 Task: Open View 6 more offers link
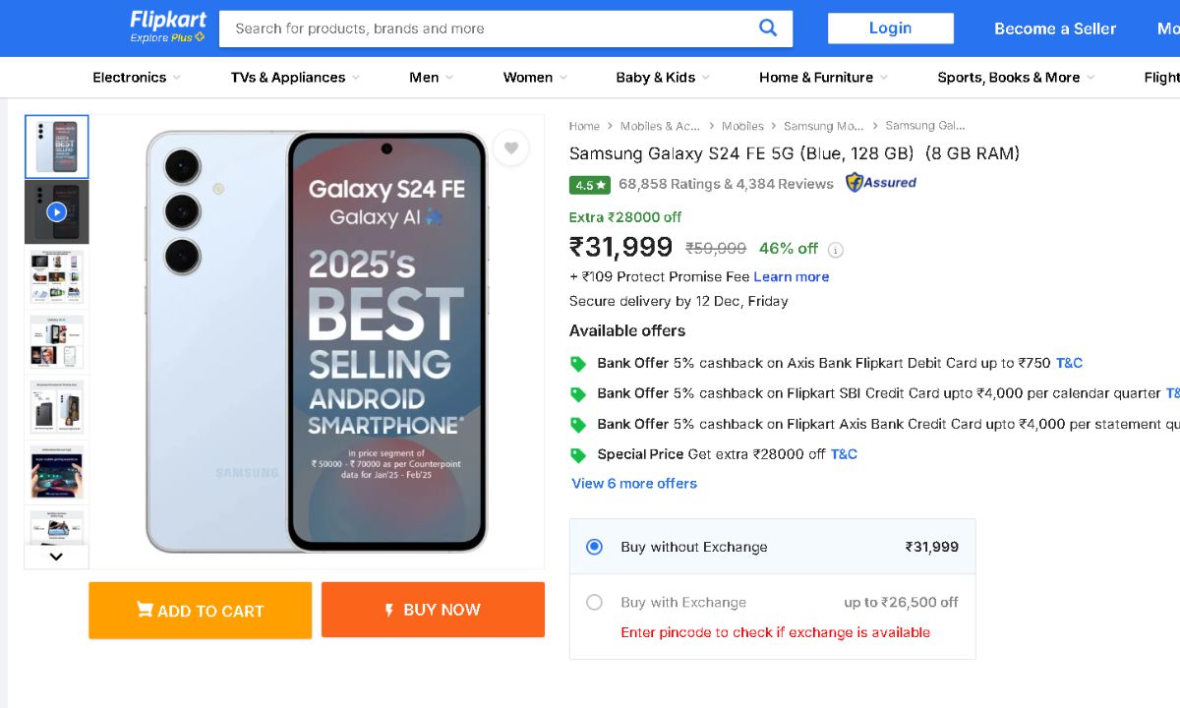[x=634, y=483]
